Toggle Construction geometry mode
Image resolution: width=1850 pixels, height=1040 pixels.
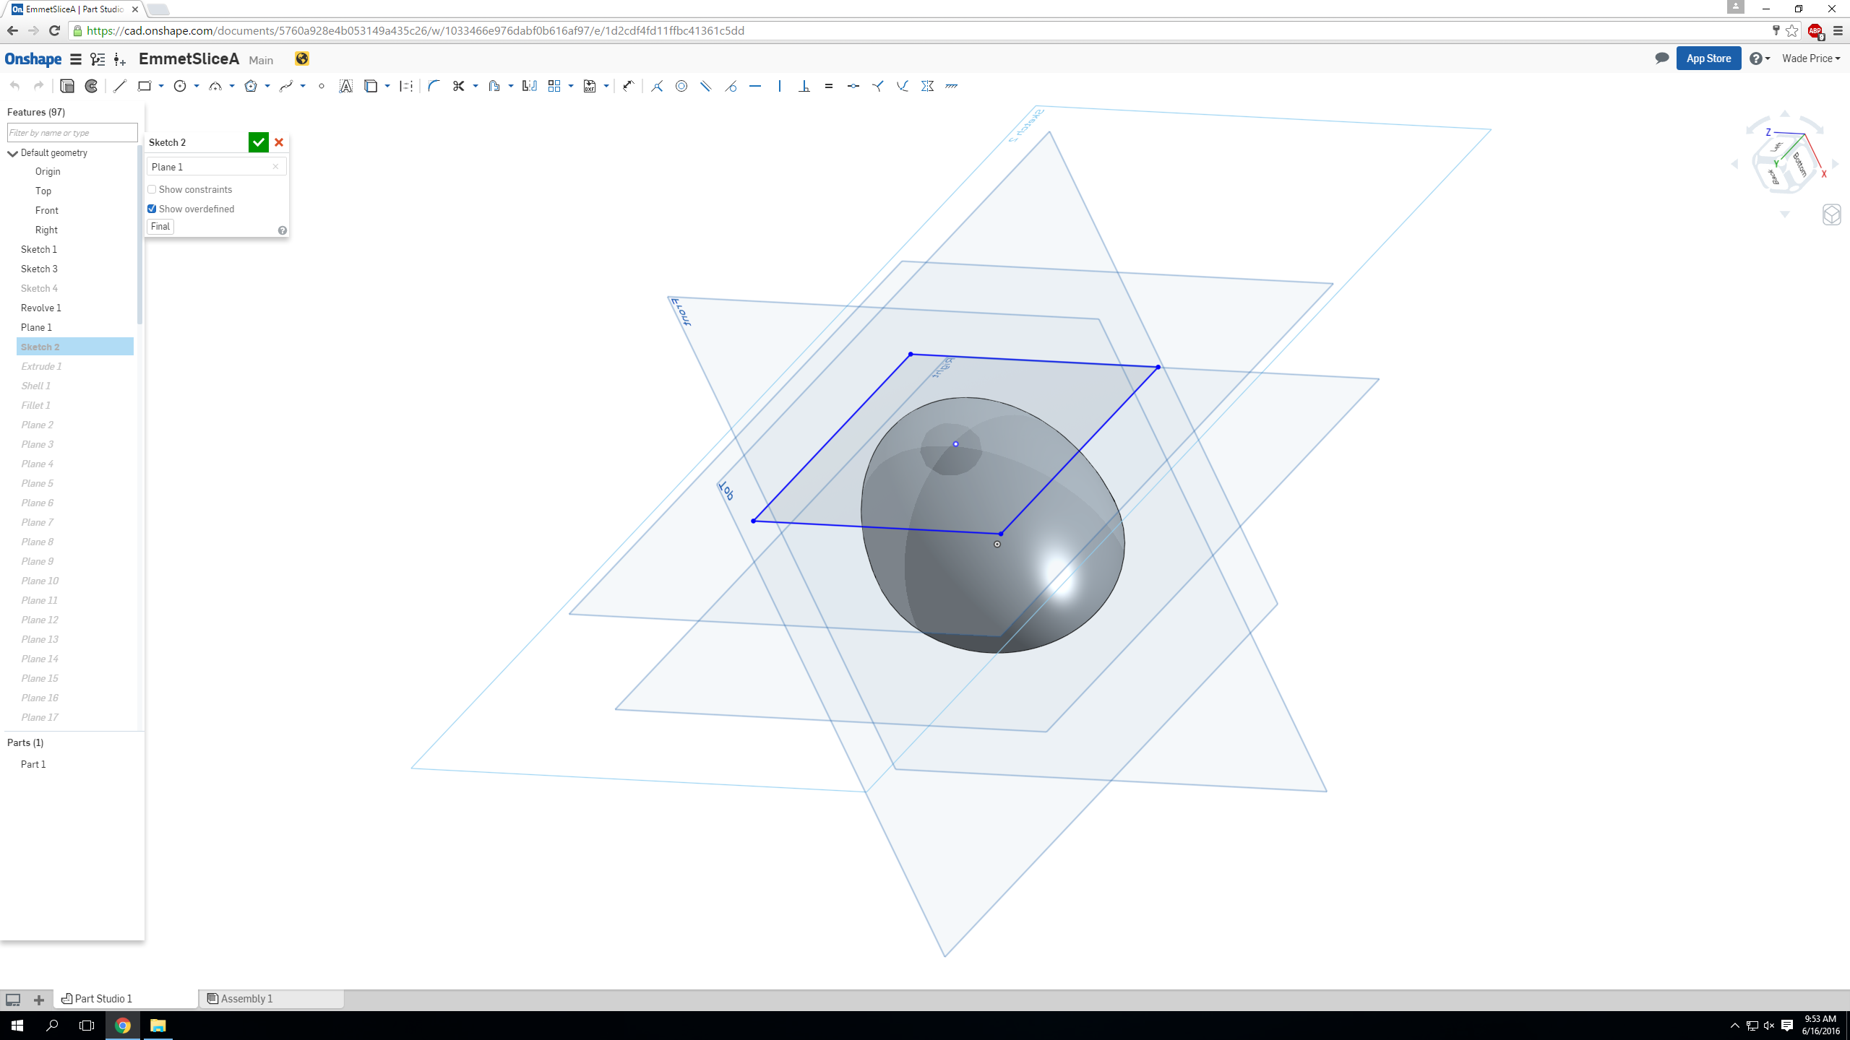tap(406, 86)
